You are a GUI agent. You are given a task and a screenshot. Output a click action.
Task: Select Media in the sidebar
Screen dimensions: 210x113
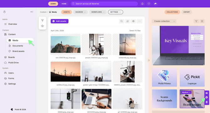pyautogui.click(x=20, y=40)
